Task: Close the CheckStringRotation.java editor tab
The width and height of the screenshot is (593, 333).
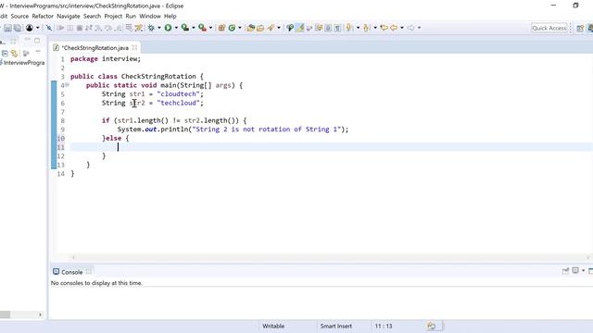Action: 134,47
